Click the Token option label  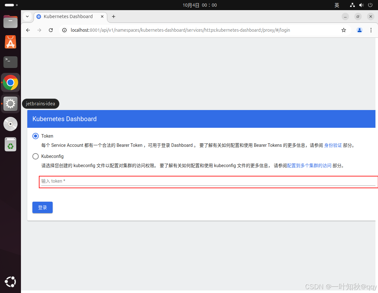(x=47, y=136)
